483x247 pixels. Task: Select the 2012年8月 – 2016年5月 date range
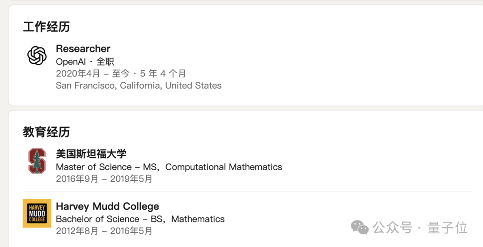tap(104, 231)
